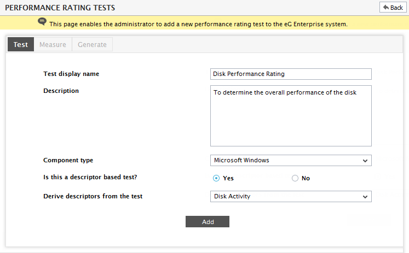The height and width of the screenshot is (253, 409).
Task: Click the PERFORMANCE RATING TESTS heading
Action: click(60, 8)
